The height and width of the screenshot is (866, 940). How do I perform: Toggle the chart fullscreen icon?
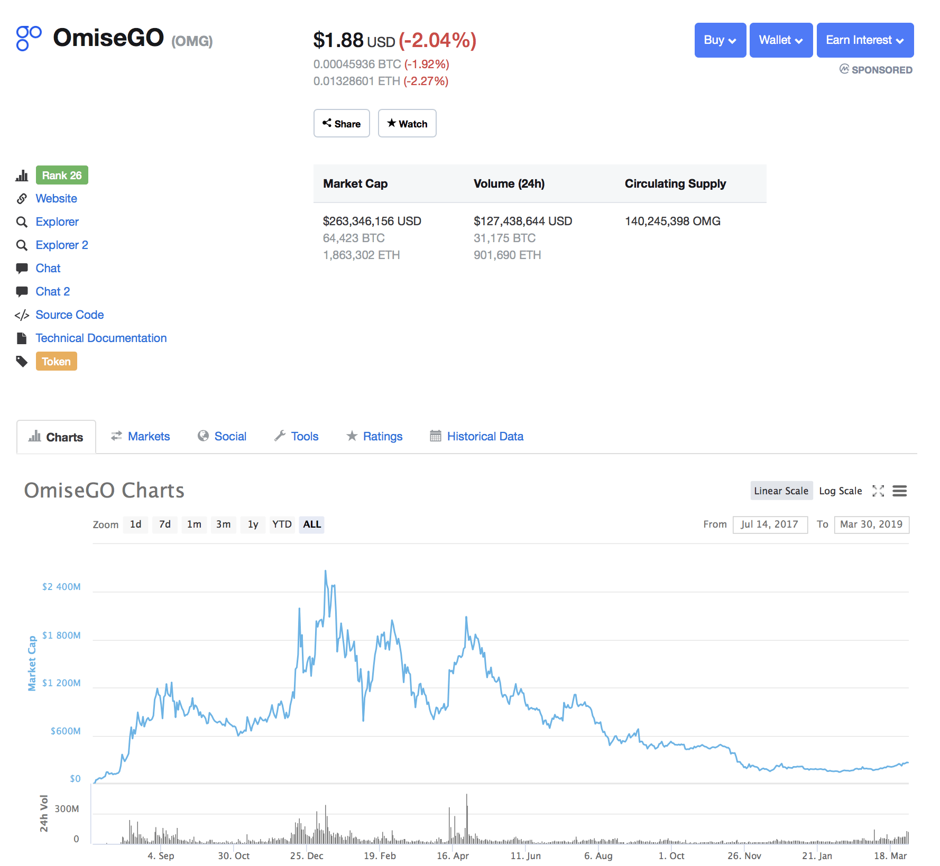[x=878, y=491]
